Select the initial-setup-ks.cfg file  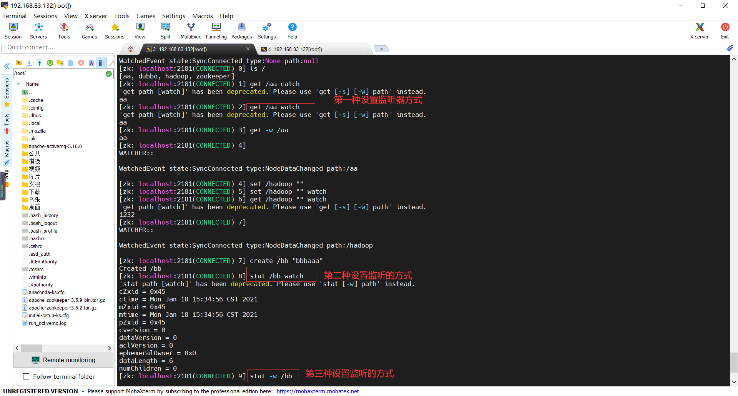point(45,315)
